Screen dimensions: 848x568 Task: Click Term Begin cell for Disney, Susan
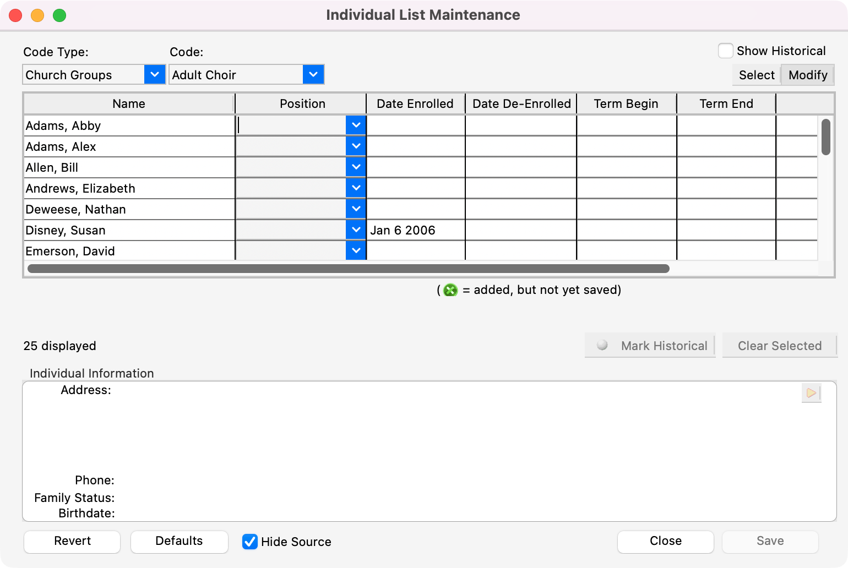click(x=627, y=230)
